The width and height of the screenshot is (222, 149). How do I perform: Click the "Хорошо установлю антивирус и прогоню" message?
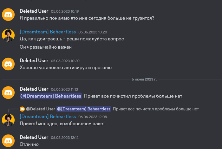point(66,67)
